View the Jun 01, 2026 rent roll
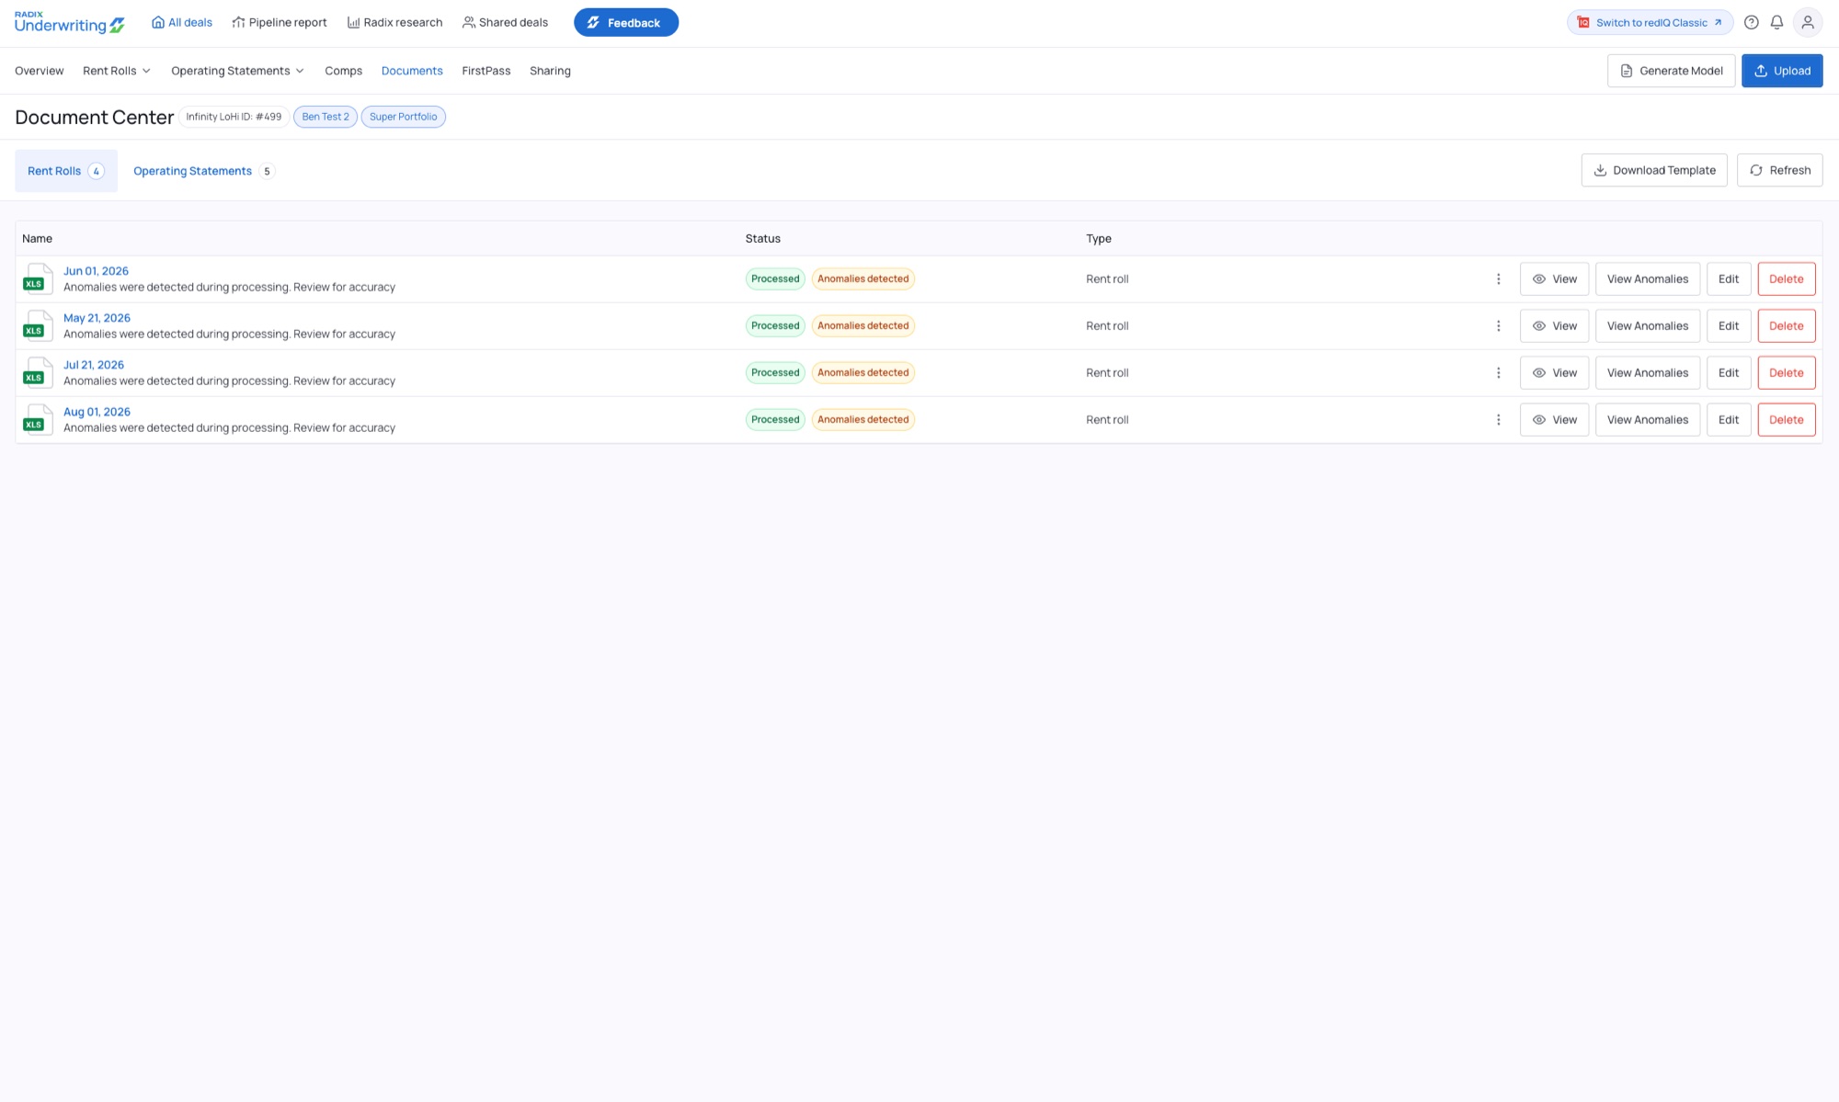The width and height of the screenshot is (1839, 1102). (1554, 279)
